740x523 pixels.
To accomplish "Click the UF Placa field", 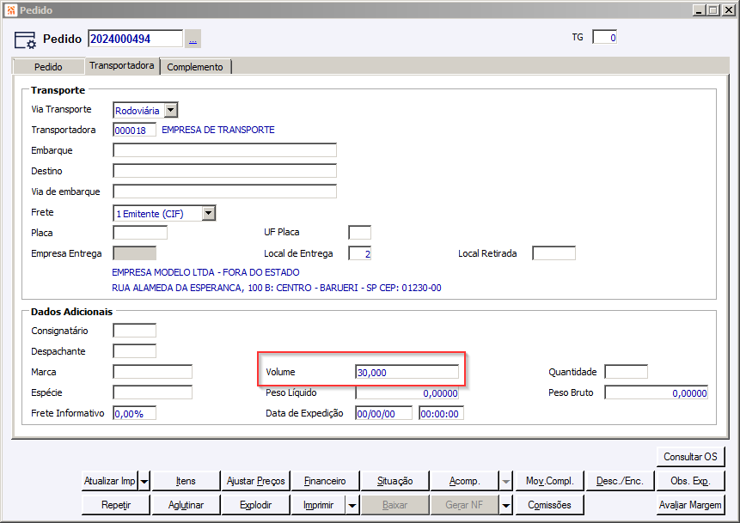I will coord(359,233).
